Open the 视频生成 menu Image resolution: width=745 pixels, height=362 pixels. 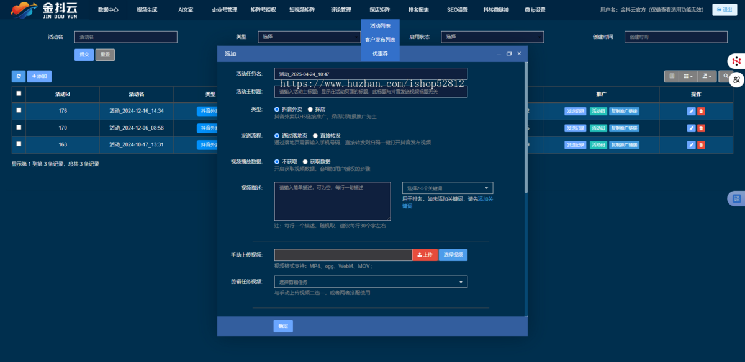[x=147, y=10]
